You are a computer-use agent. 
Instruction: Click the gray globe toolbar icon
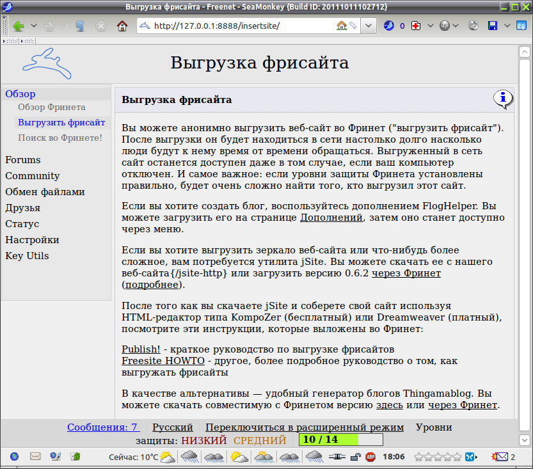coord(444,26)
